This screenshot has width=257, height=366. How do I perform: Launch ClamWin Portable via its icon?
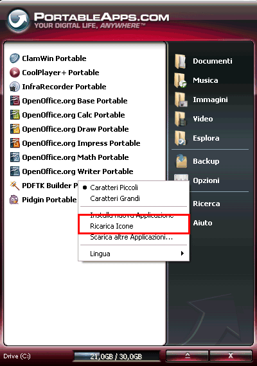click(x=15, y=58)
